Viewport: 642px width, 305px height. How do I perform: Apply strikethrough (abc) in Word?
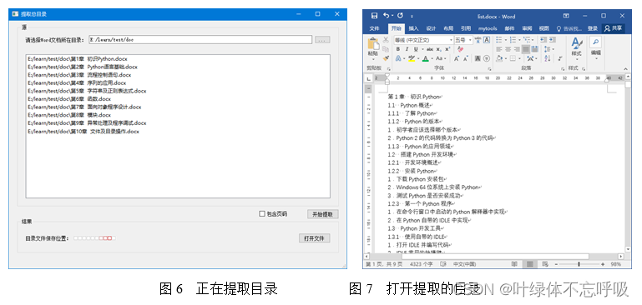430,49
